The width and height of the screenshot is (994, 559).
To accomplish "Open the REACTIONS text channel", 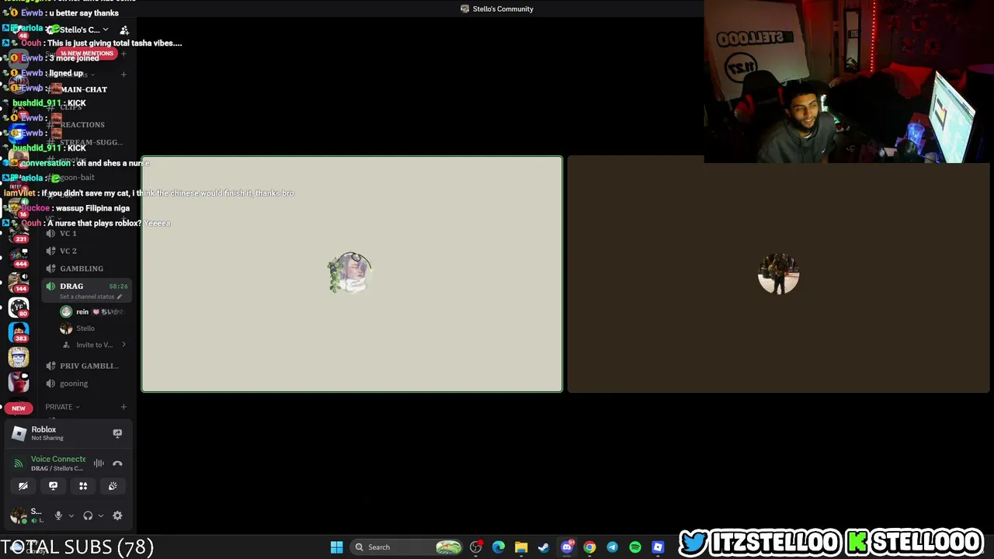I will click(85, 124).
